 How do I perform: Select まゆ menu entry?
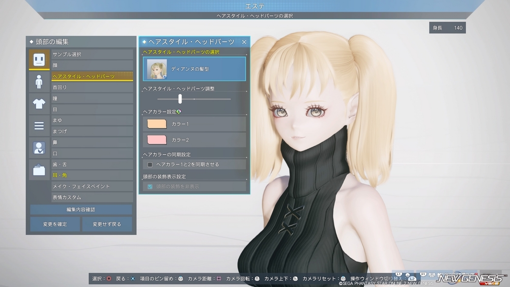[x=92, y=120]
